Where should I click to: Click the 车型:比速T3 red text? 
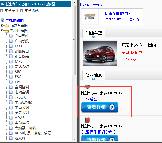pyautogui.click(x=132, y=53)
